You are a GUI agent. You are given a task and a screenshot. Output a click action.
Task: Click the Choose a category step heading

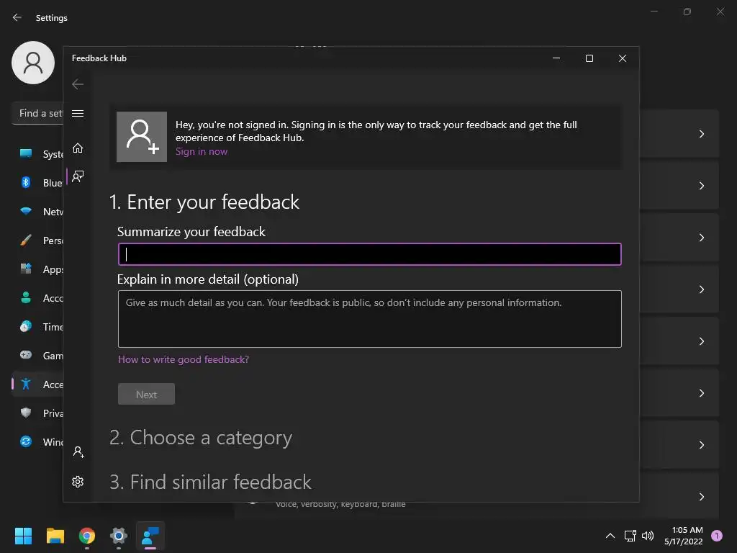pos(201,438)
